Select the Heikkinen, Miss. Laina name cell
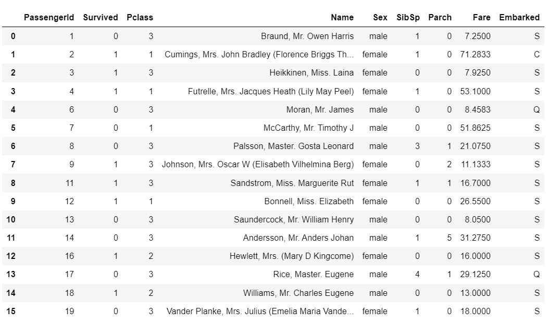The height and width of the screenshot is (323, 548). [311, 72]
